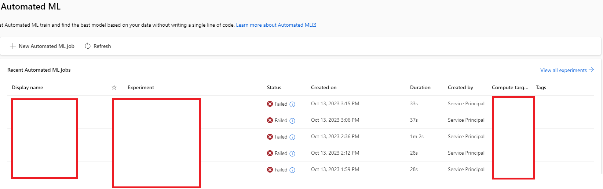Viewport: 603px width, 189px height.
Task: Click the Refresh button label
Action: coord(102,46)
